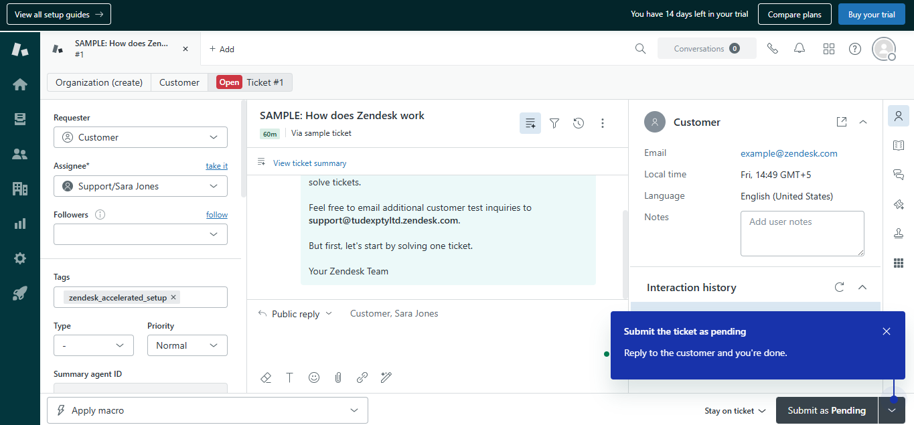Screen dimensions: 914x425
Task: Open Stay on ticket dropdown
Action: point(735,411)
